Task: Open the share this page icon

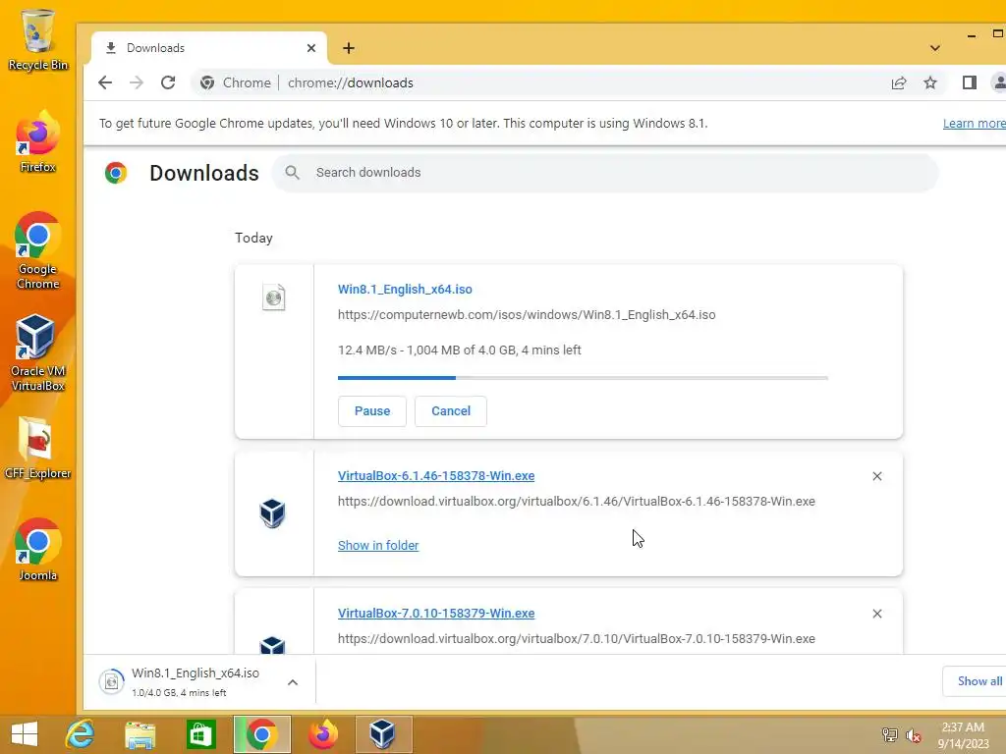Action: point(898,82)
